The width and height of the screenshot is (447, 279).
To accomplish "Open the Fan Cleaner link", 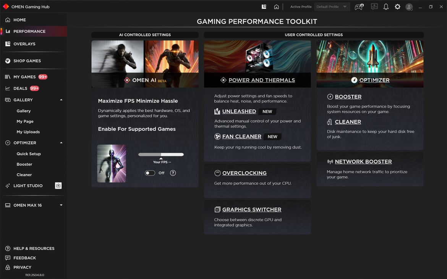I will pyautogui.click(x=242, y=136).
